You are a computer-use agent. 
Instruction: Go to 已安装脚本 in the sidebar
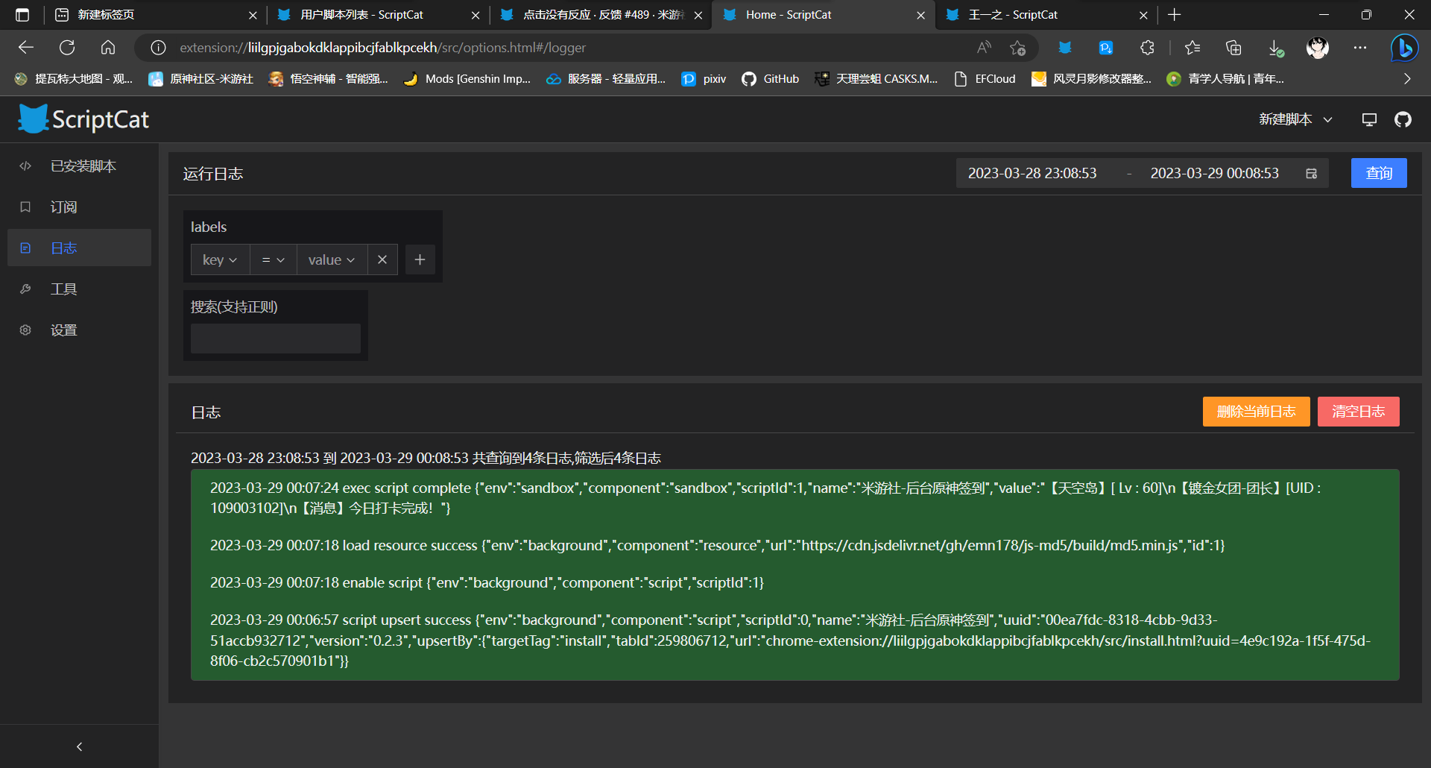coord(83,166)
